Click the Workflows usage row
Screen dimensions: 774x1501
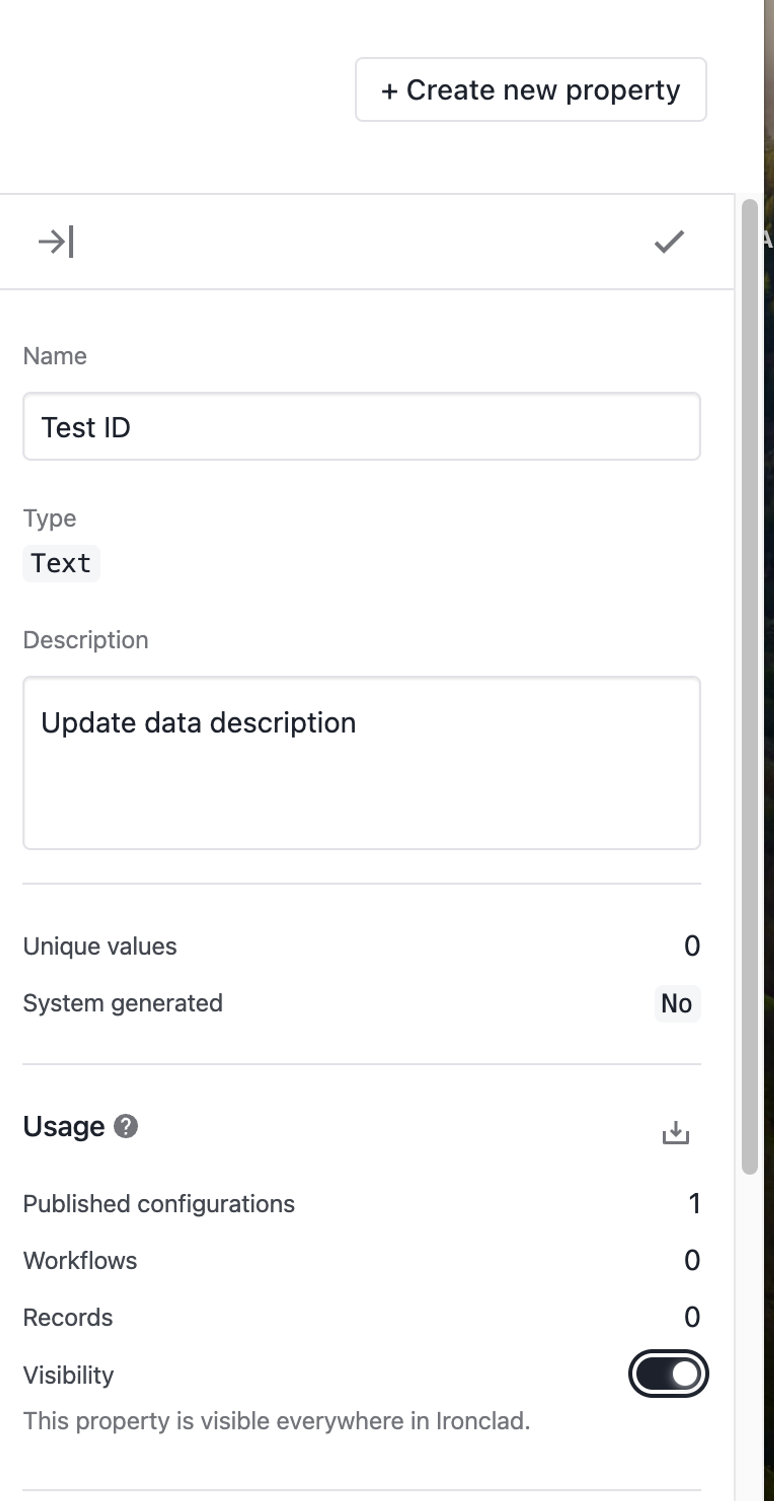pos(361,1260)
